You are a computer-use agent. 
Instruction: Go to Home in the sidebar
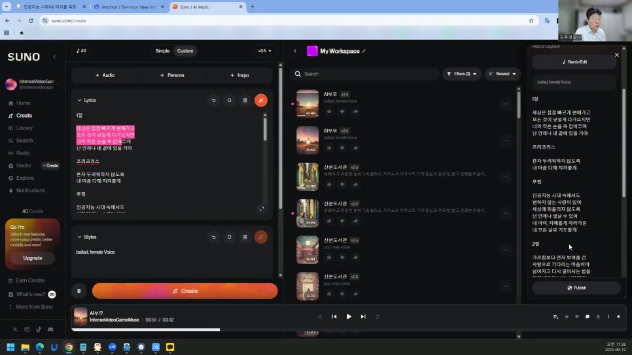[20, 103]
